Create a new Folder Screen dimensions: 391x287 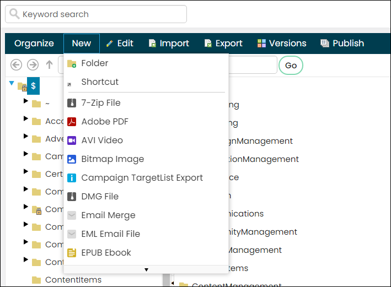coord(146,63)
